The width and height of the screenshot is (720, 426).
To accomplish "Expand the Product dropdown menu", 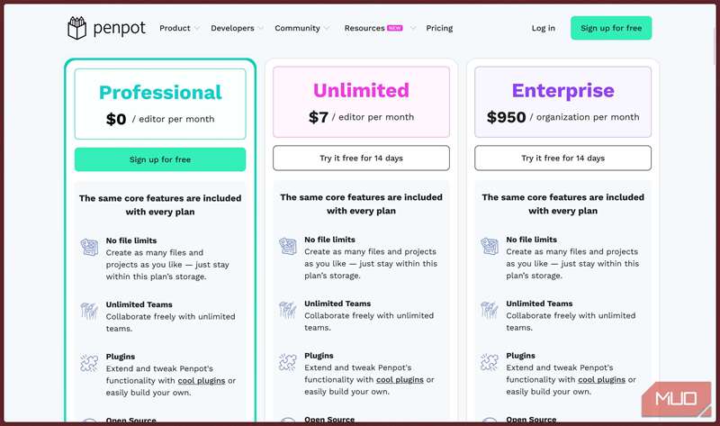I will [179, 28].
